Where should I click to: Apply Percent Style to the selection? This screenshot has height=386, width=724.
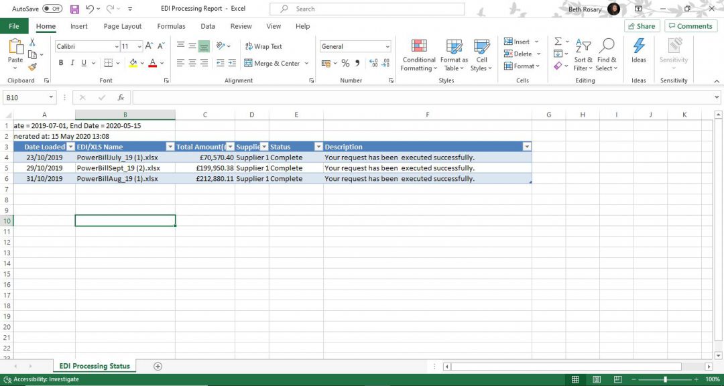(x=346, y=62)
